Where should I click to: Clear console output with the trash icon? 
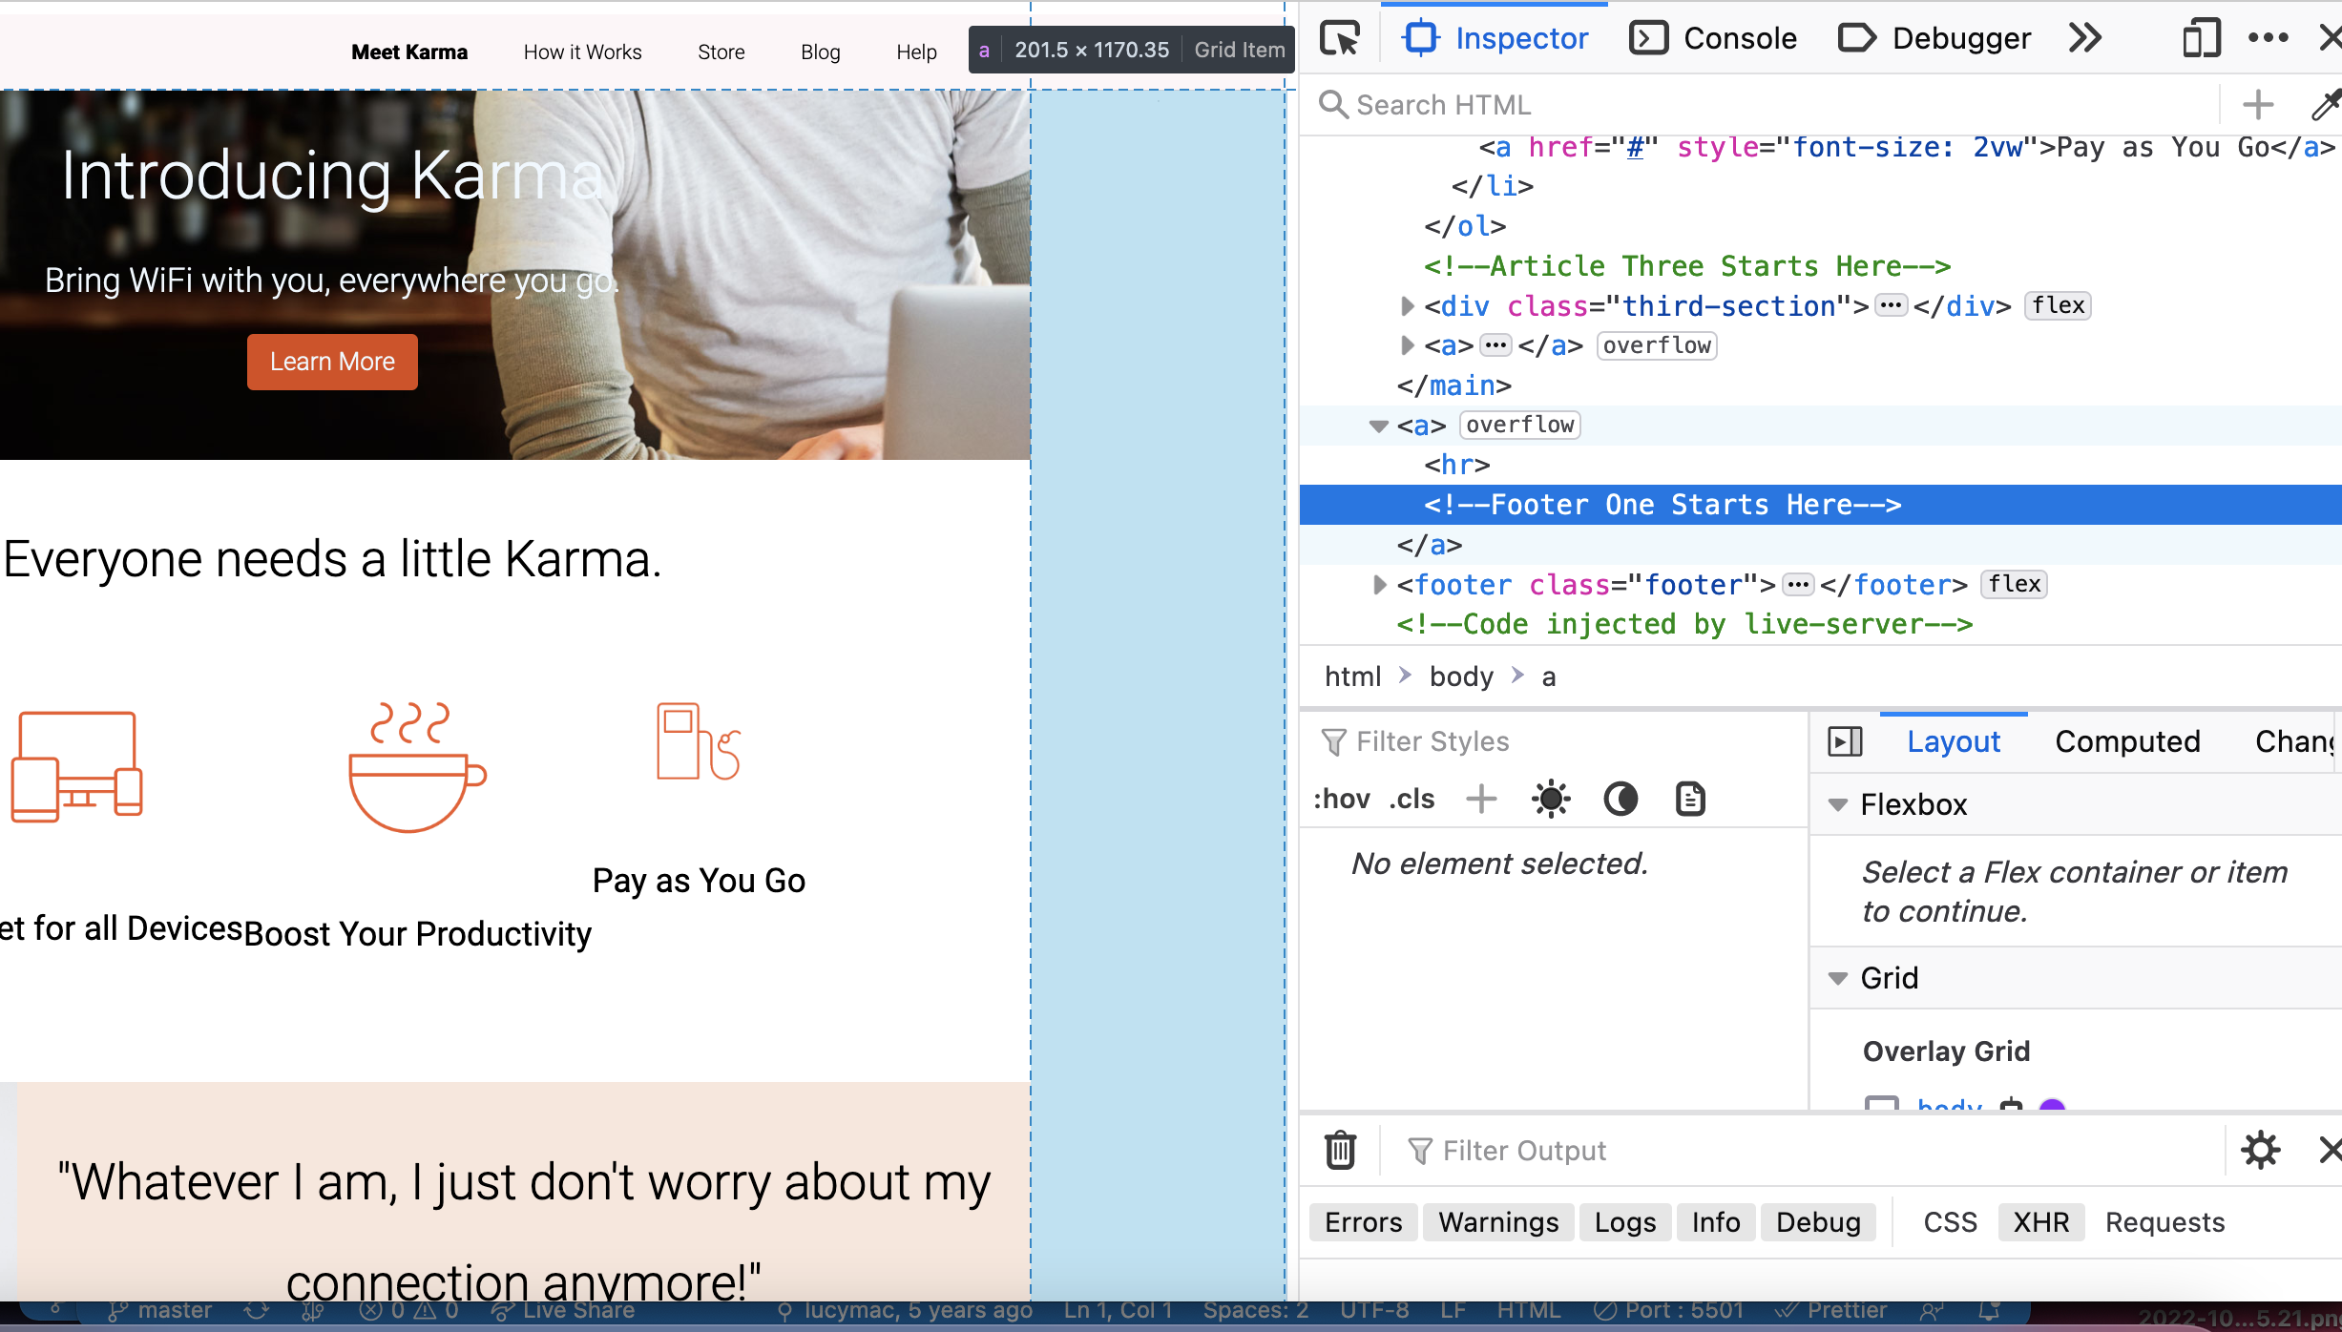(1340, 1150)
